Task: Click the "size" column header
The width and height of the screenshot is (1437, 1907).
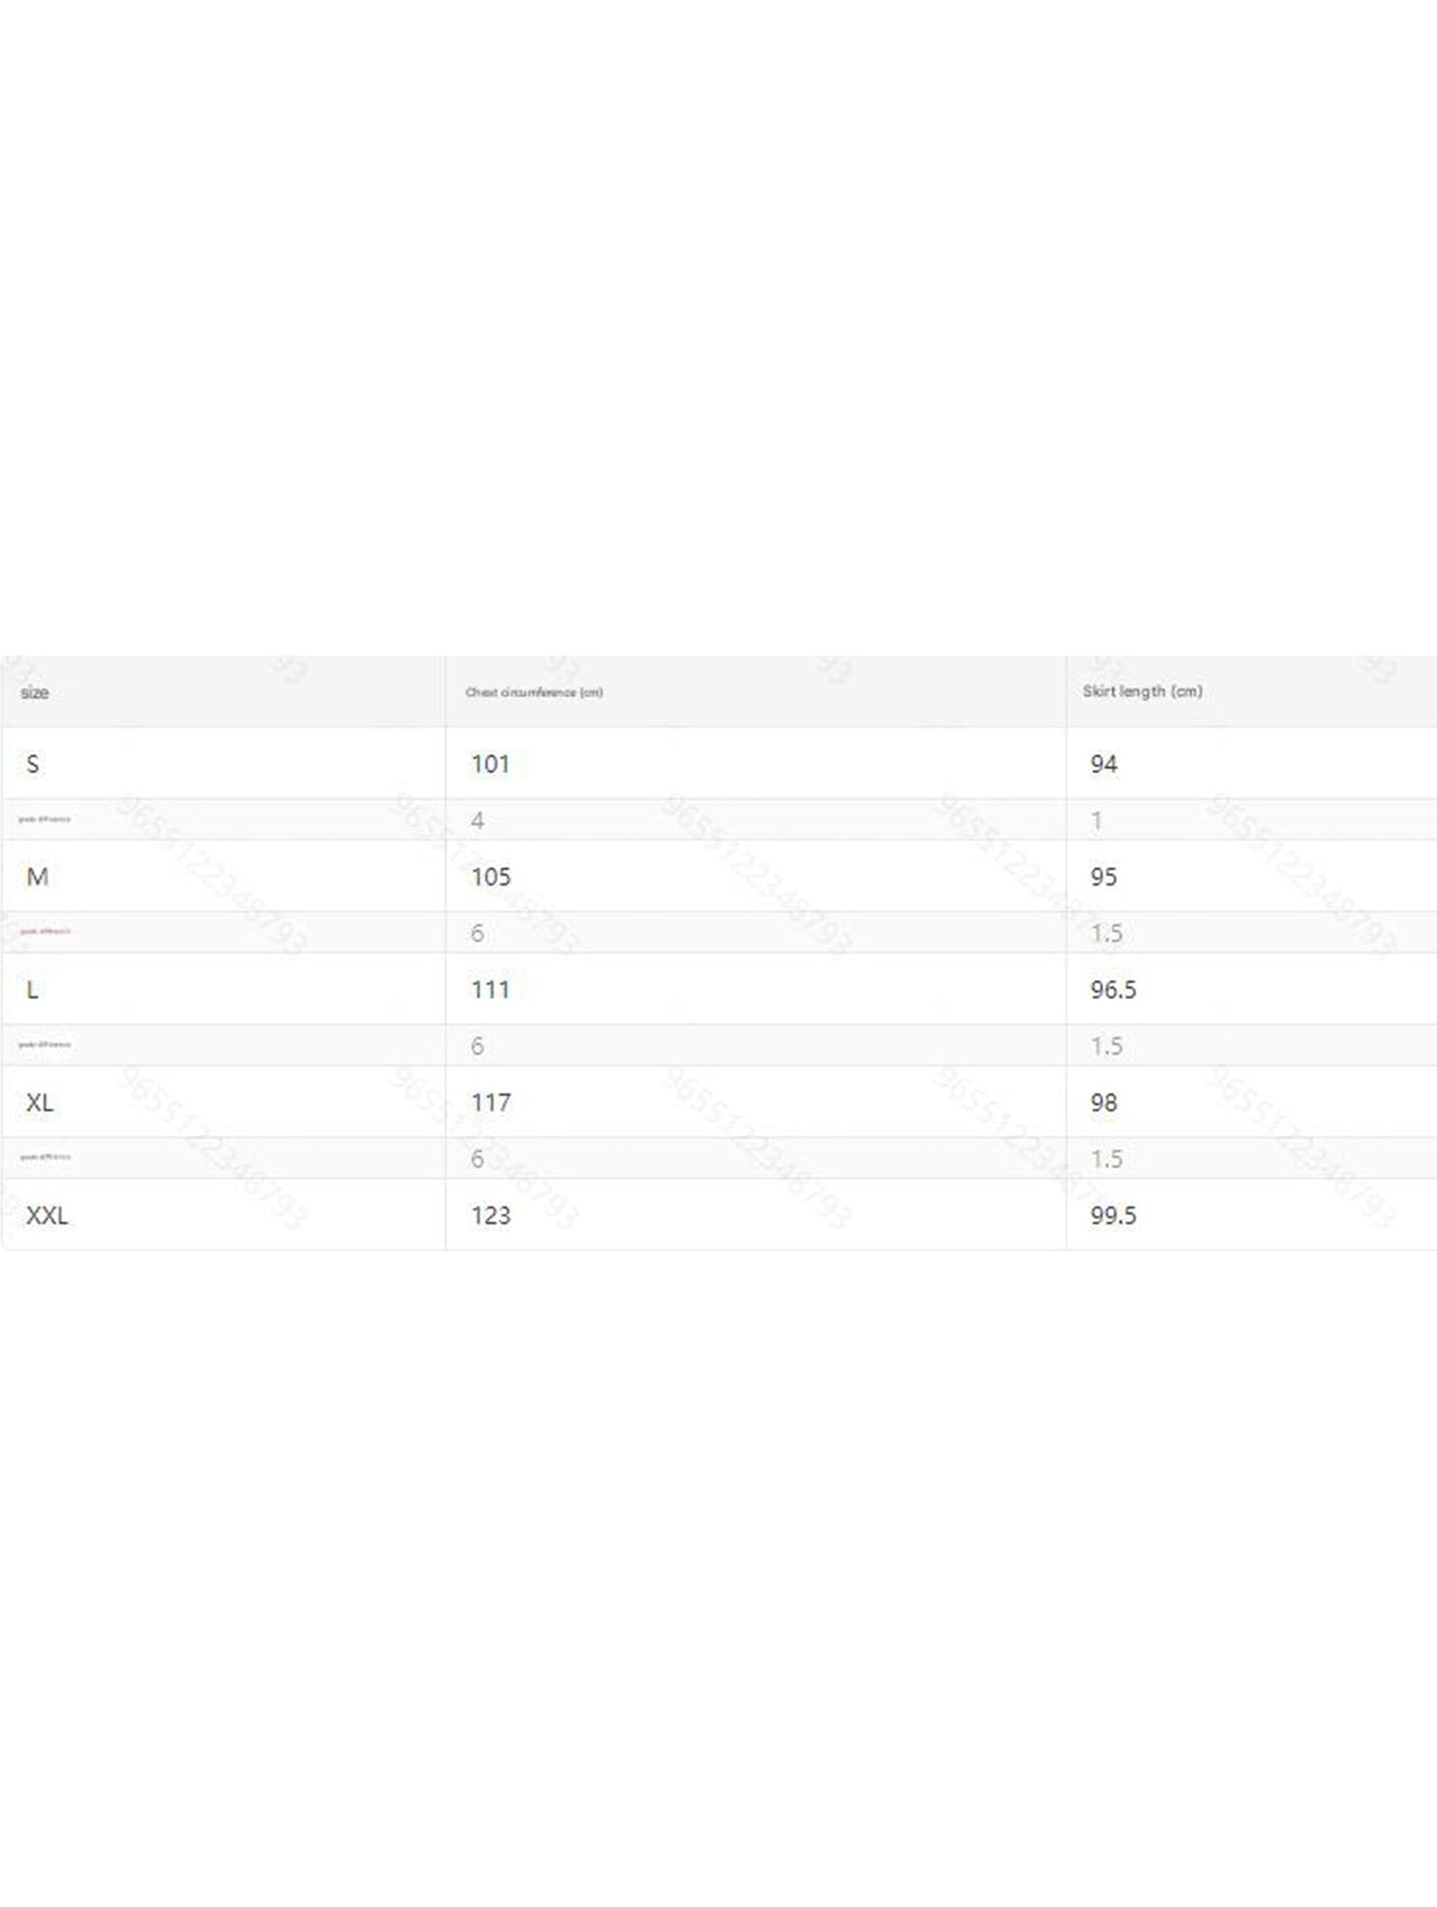Action: [x=35, y=692]
